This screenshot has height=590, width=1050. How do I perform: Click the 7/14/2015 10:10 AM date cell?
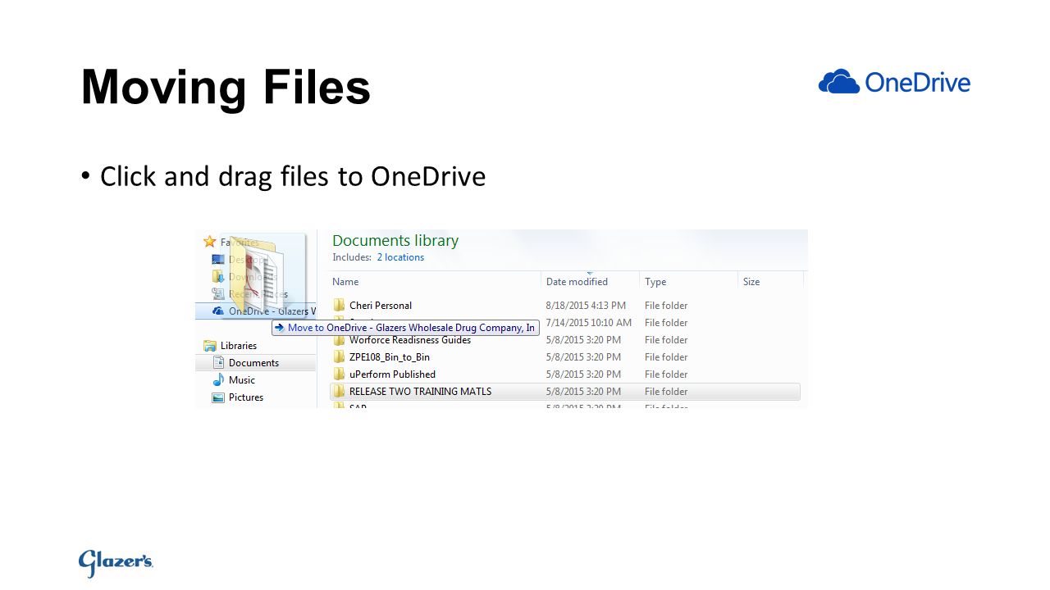tap(589, 323)
